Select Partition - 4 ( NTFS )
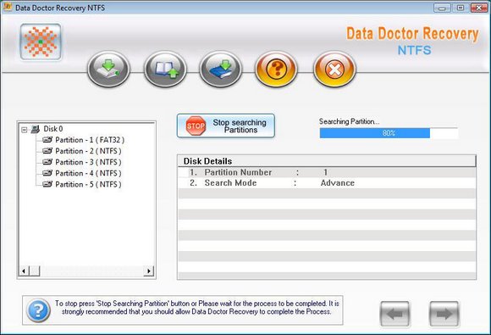491x335 pixels. [88, 173]
